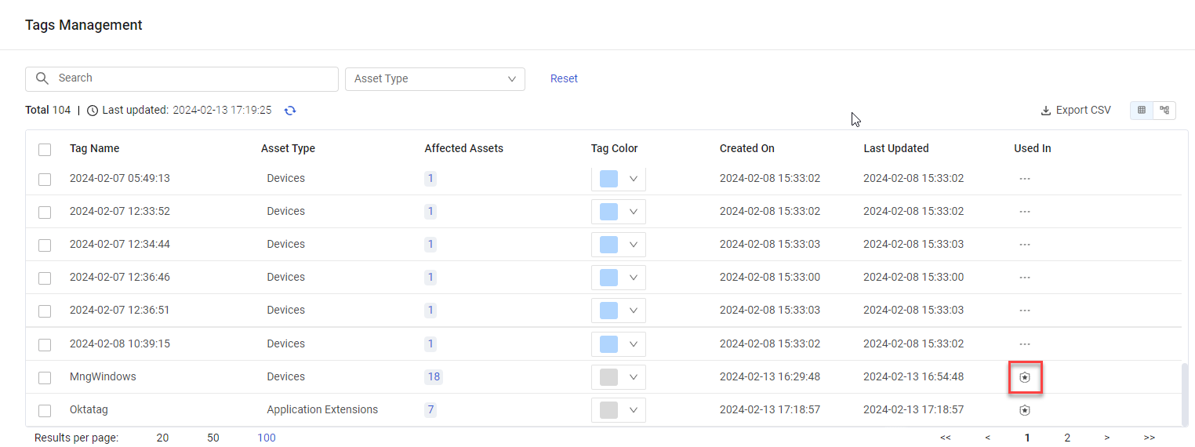Go to previous page with < arrow
Viewport: 1195px width, 447px height.
[987, 438]
